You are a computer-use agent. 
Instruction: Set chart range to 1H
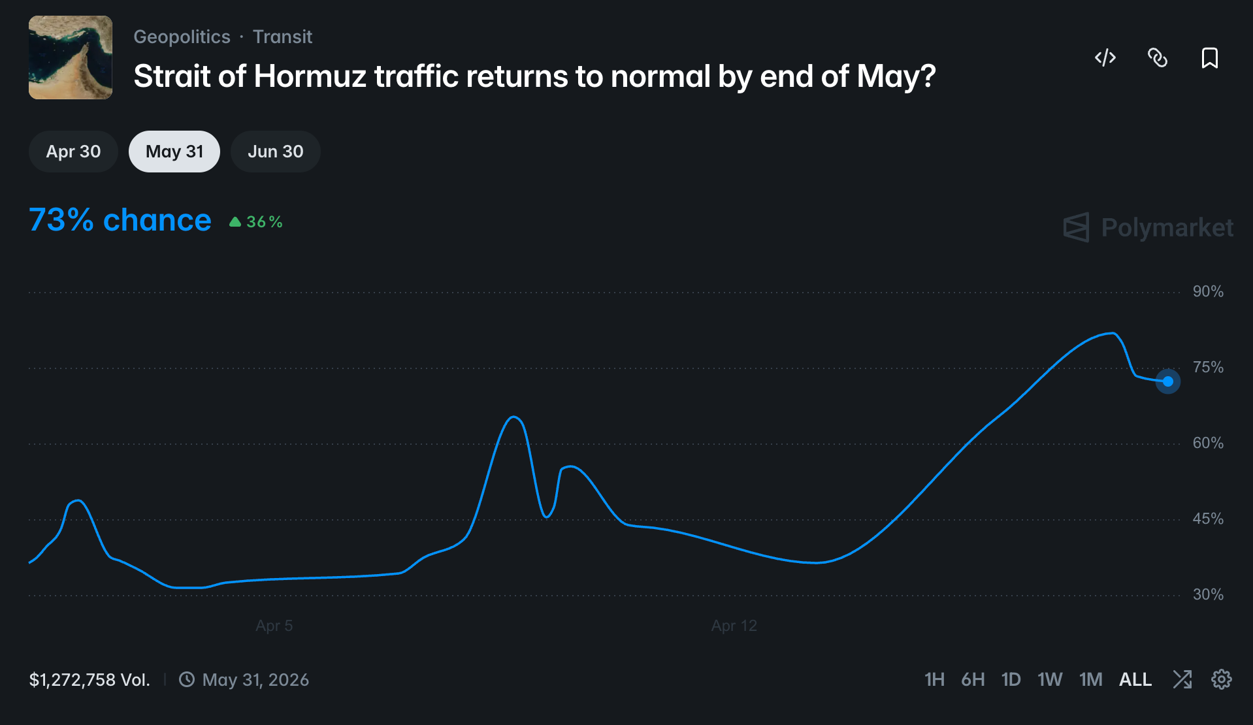pyautogui.click(x=934, y=679)
